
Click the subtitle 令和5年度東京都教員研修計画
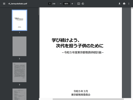(83, 52)
